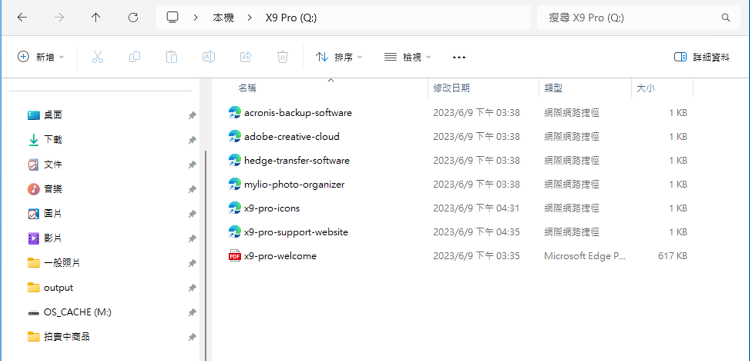This screenshot has width=750, height=361.
Task: Click the pin icon next to 下載
Action: [192, 140]
